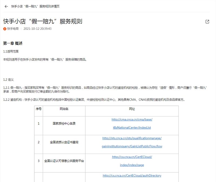Click the 快手电商 orange avatar icon

coord(5,29)
